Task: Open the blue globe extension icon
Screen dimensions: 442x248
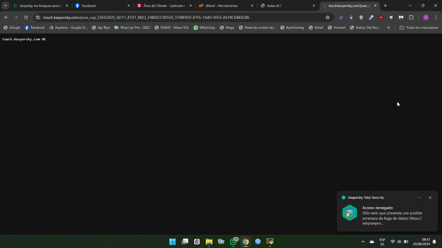Action: (x=341, y=17)
